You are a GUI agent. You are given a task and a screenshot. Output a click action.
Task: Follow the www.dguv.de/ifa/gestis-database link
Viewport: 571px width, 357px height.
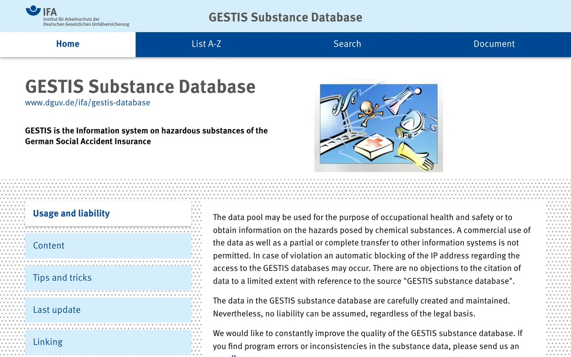point(88,102)
